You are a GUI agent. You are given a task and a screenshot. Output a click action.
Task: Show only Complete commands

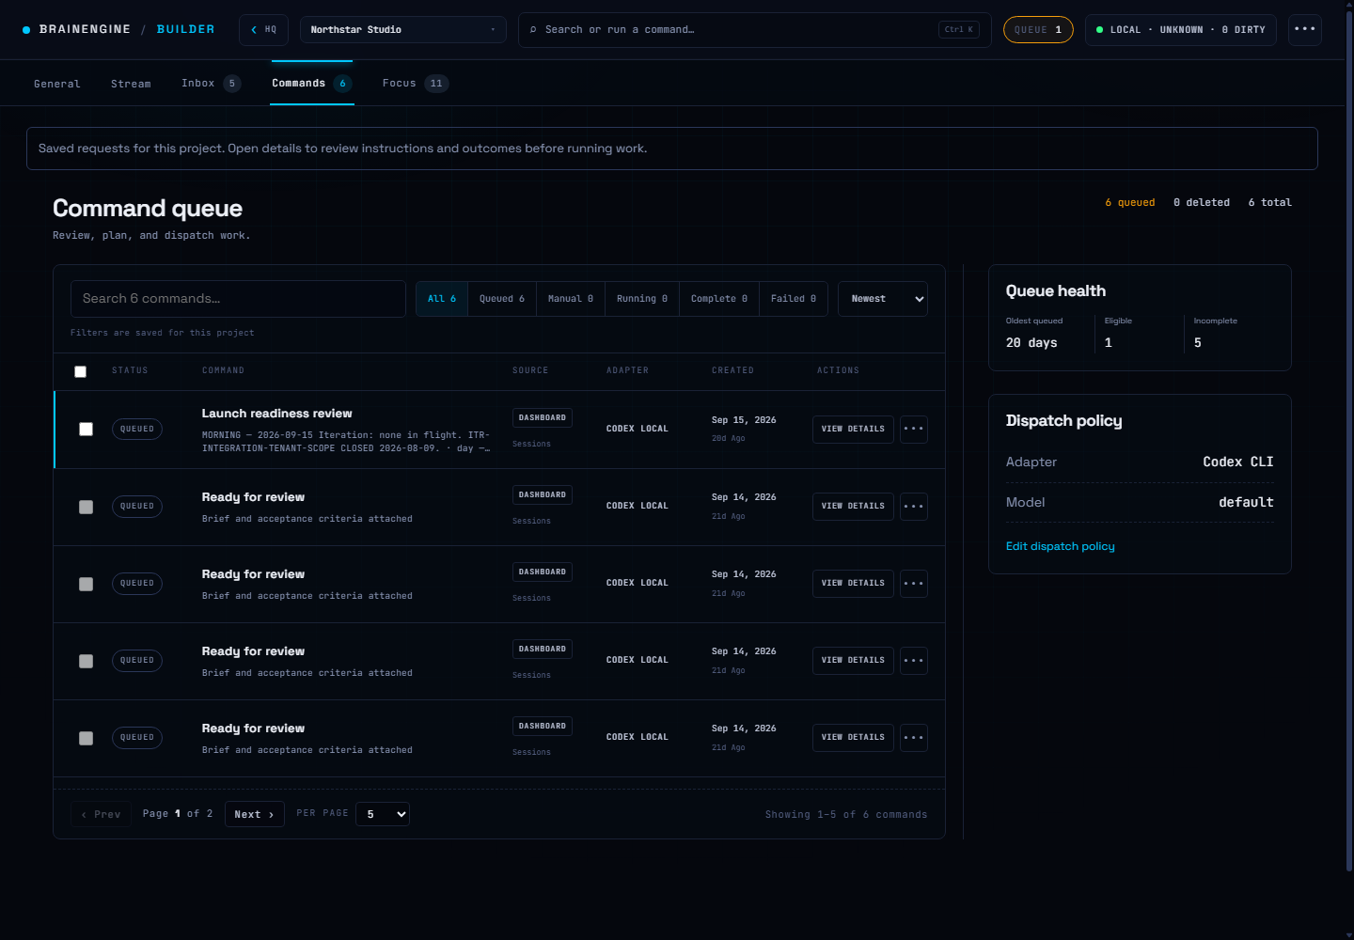pyautogui.click(x=719, y=299)
